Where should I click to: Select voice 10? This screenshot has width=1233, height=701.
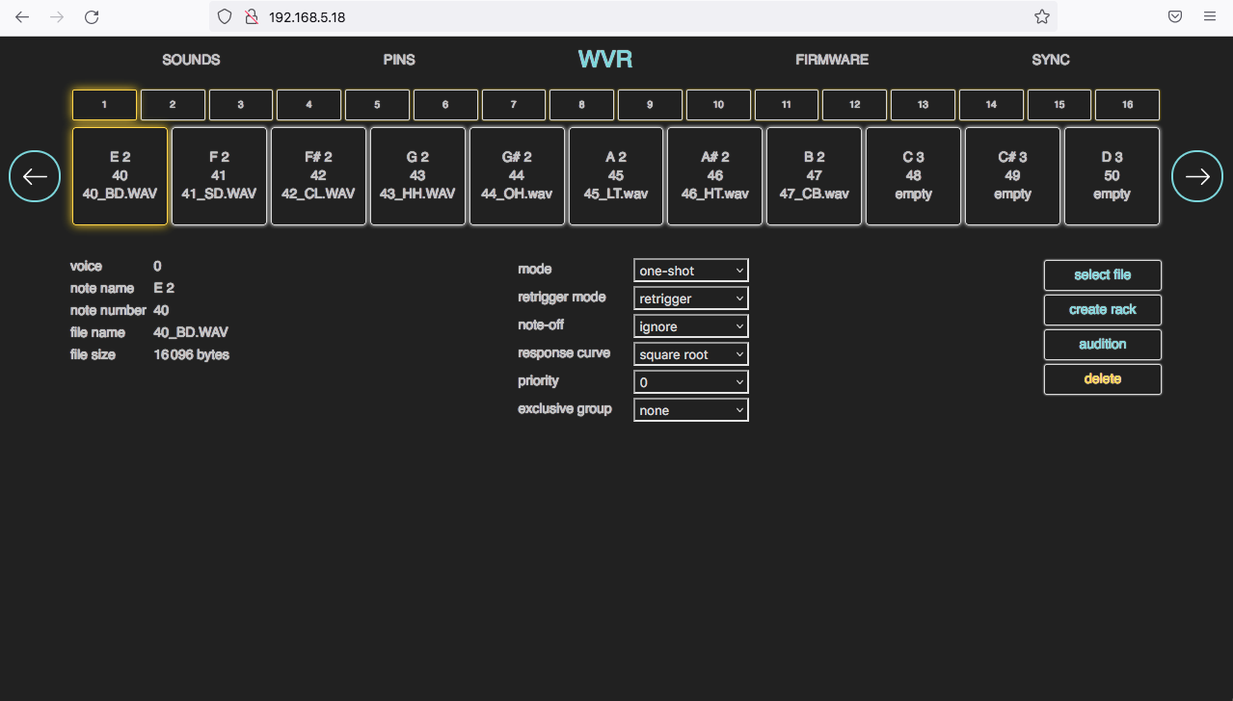(718, 105)
